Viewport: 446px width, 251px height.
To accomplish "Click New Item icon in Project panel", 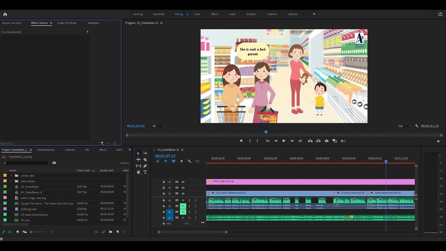I will click(117, 232).
